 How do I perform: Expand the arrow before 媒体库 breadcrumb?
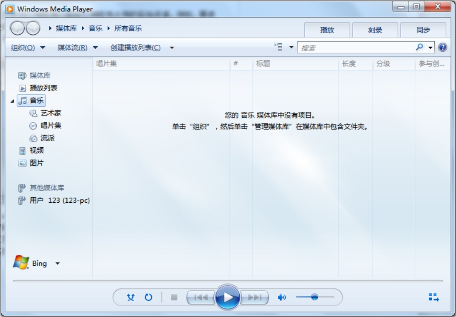(x=50, y=28)
